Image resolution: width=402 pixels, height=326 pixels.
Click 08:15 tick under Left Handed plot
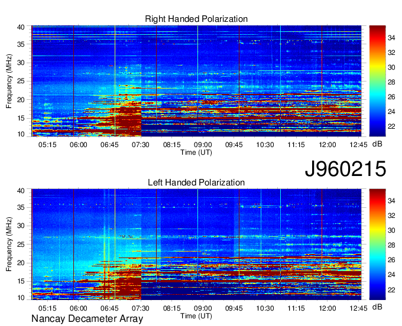[172, 308]
